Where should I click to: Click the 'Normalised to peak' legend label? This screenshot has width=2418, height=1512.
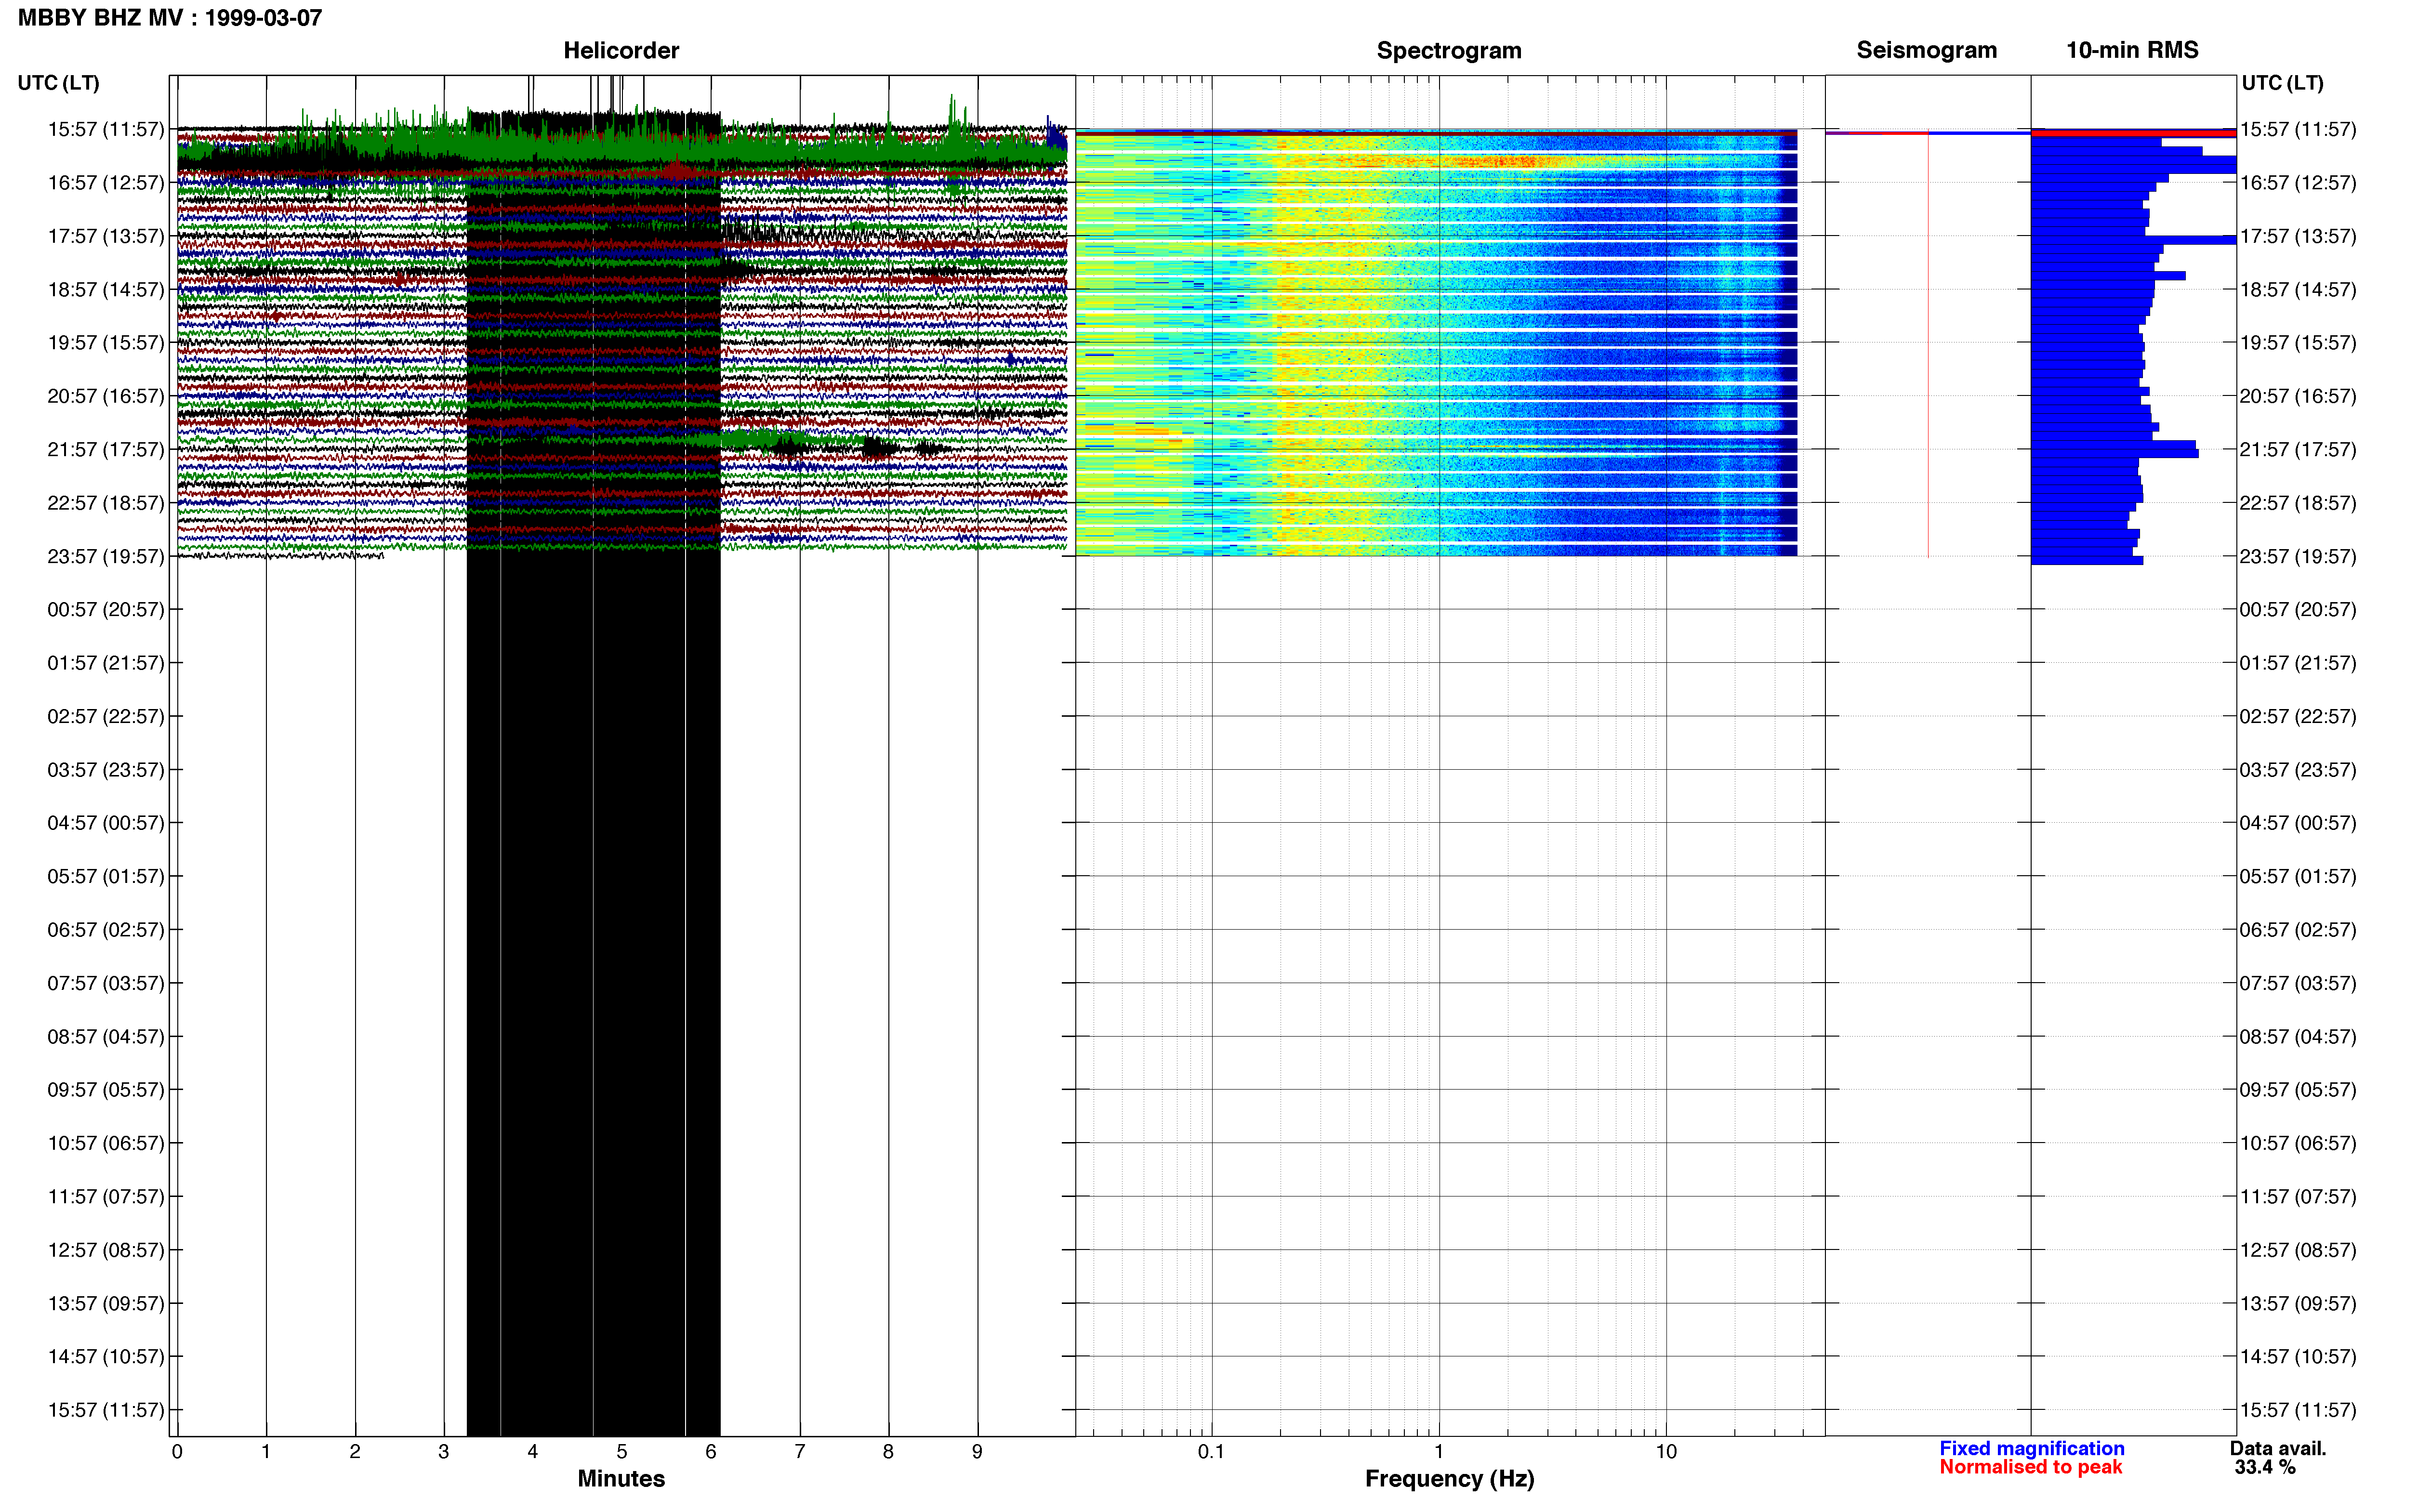click(x=2030, y=1468)
